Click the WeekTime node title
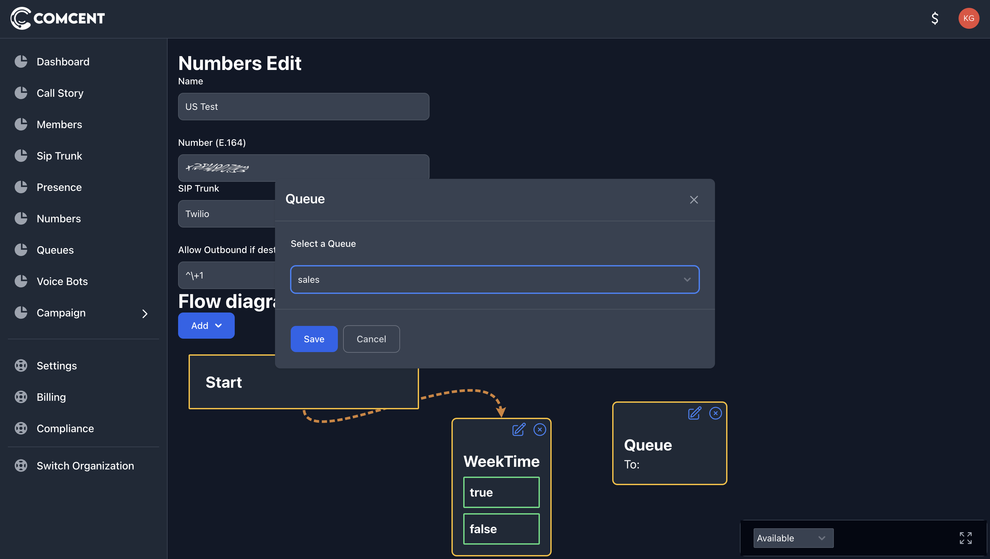 click(501, 461)
